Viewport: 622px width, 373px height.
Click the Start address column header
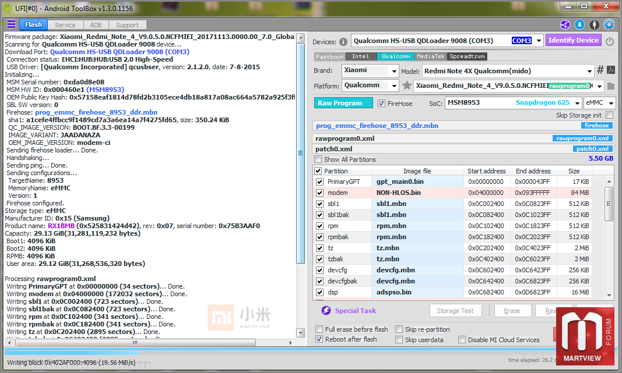[487, 171]
